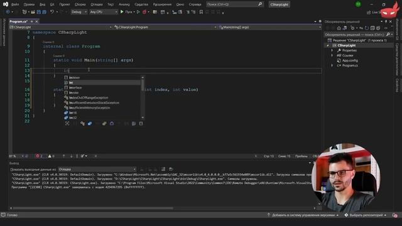
Task: Toggle the classes IntelliSense filter
Action: pos(82,124)
